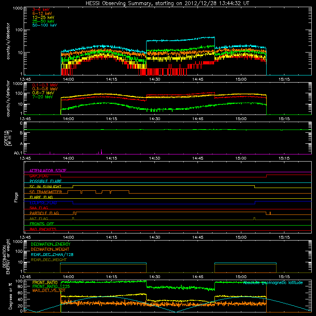Viewport: 316px width, 316px height.
Task: Click the green 25-50 keV legend entry
Action: tap(43, 21)
